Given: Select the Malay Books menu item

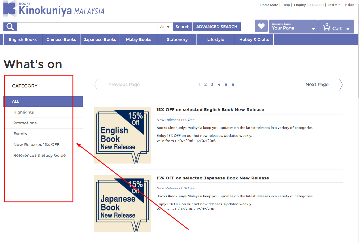Looking at the screenshot, I should (138, 39).
